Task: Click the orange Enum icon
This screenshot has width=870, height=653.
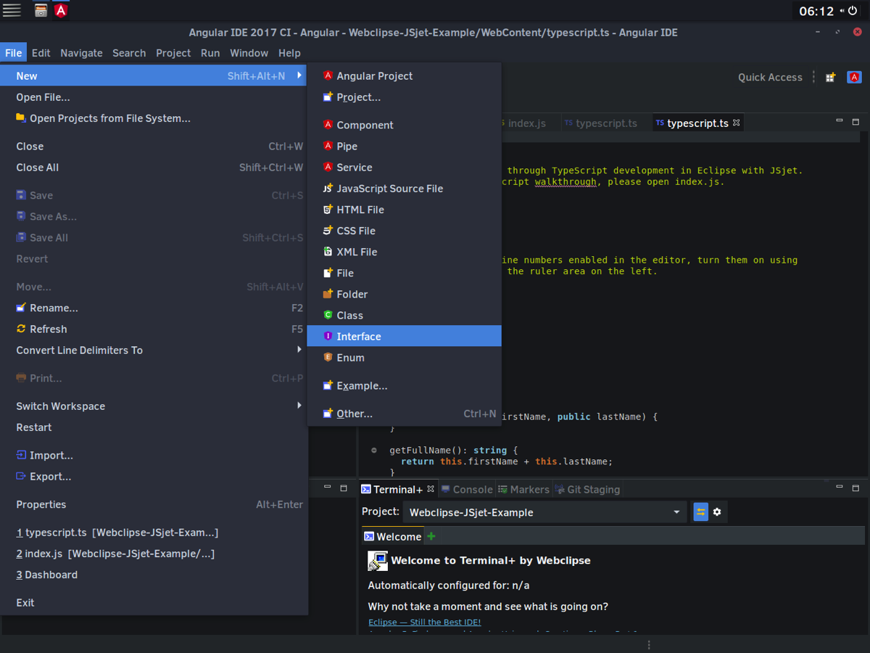Action: [x=328, y=357]
